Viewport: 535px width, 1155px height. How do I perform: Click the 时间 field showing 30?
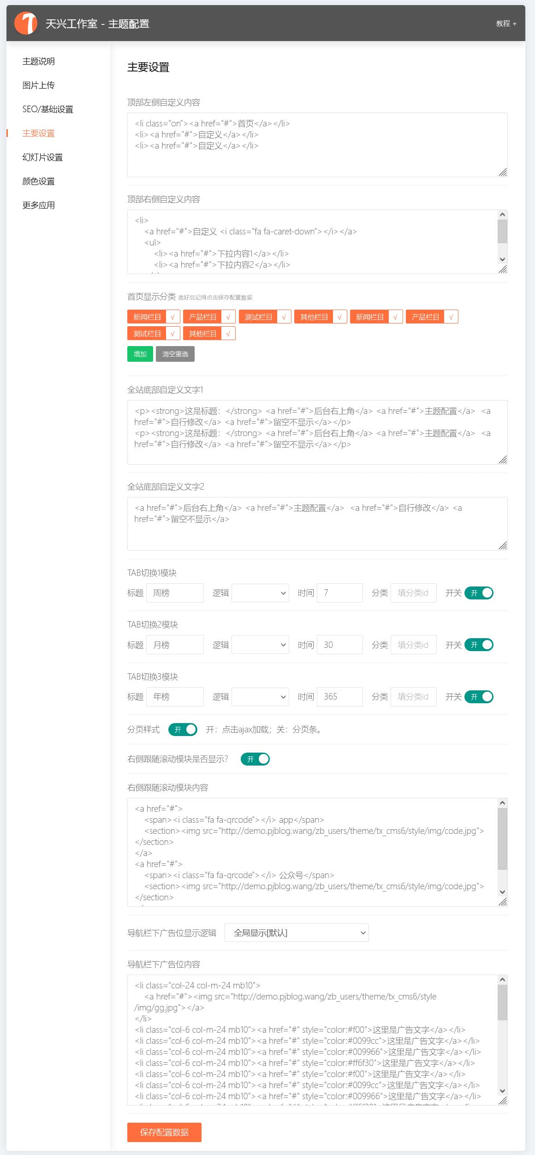tap(340, 645)
